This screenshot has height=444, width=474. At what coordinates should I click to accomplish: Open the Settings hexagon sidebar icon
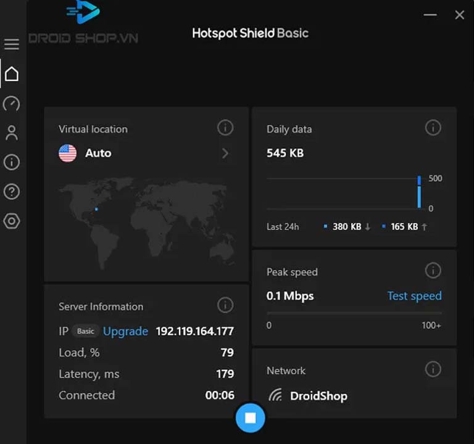coord(12,221)
